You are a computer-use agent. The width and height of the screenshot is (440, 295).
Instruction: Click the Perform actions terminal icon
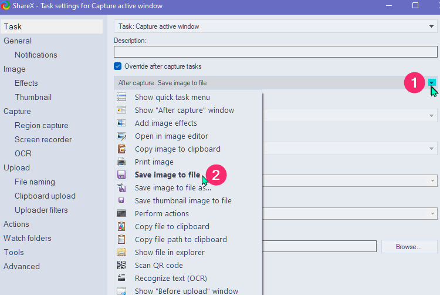click(121, 213)
